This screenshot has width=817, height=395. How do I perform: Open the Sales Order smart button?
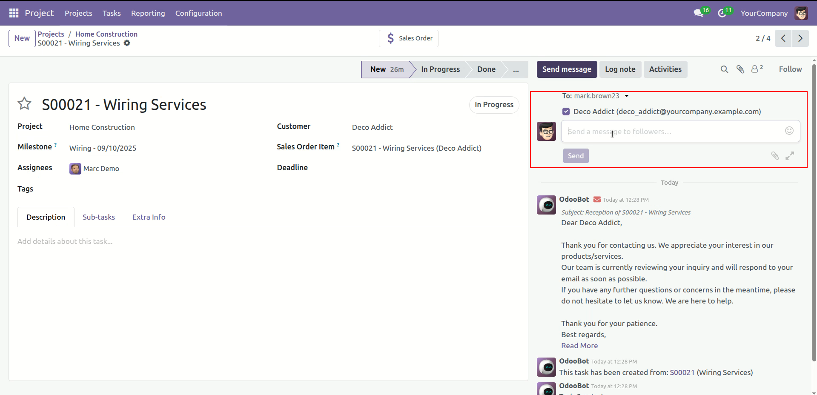tap(409, 38)
